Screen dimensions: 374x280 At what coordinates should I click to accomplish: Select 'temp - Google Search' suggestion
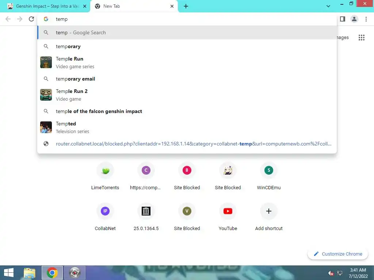click(187, 32)
